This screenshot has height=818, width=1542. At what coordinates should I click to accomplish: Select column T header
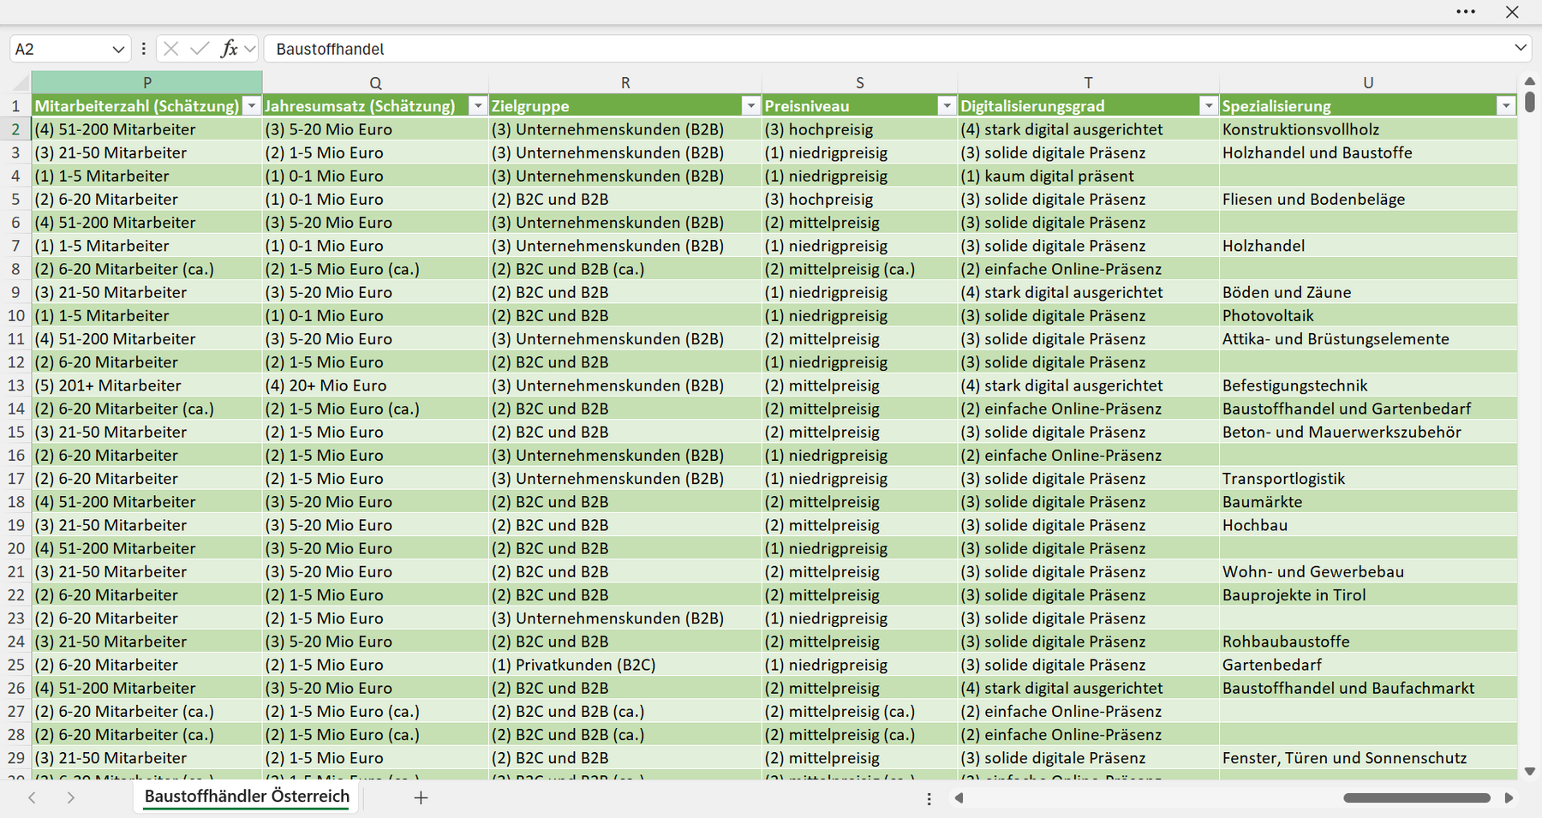[1088, 83]
